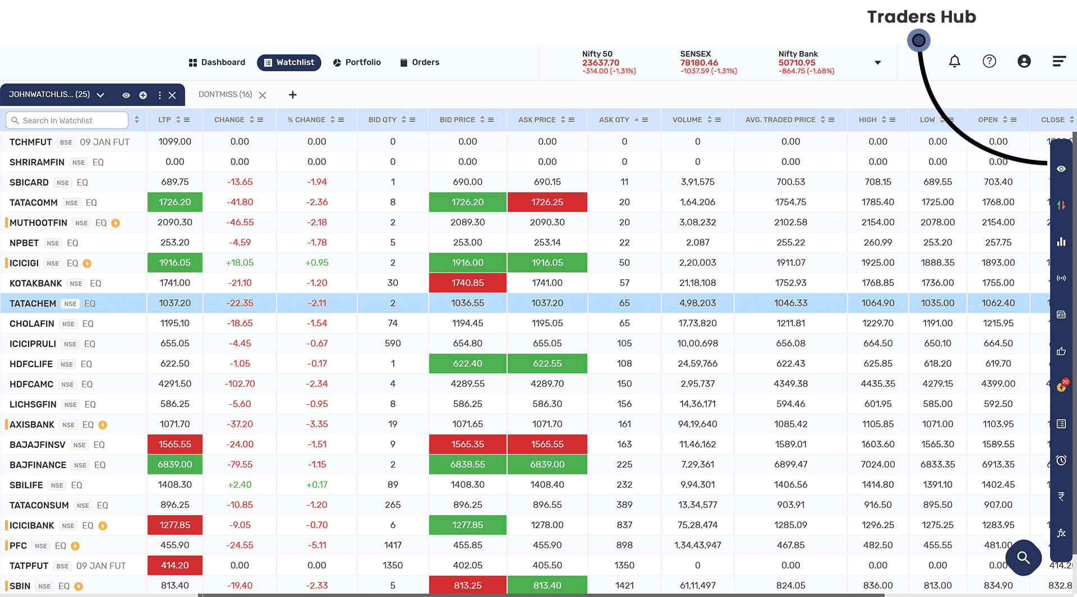The image size is (1077, 597).
Task: Open the AVG. TRADED PRICE column menu icon
Action: point(831,120)
